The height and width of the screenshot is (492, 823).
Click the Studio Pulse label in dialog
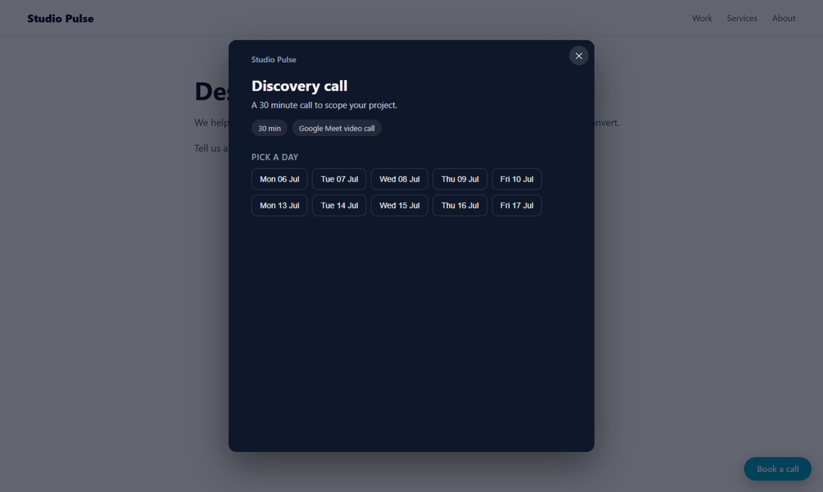[273, 60]
